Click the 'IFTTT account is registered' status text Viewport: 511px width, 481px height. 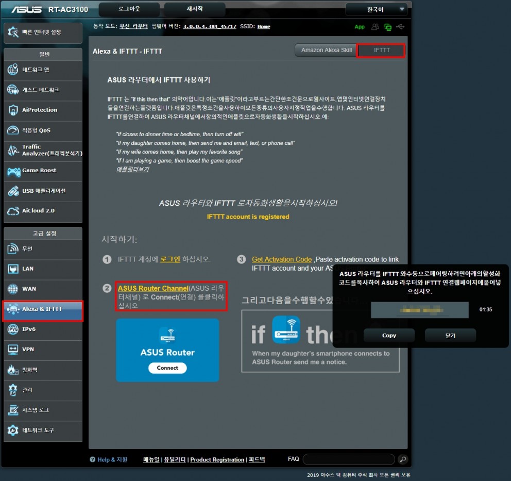pos(248,217)
